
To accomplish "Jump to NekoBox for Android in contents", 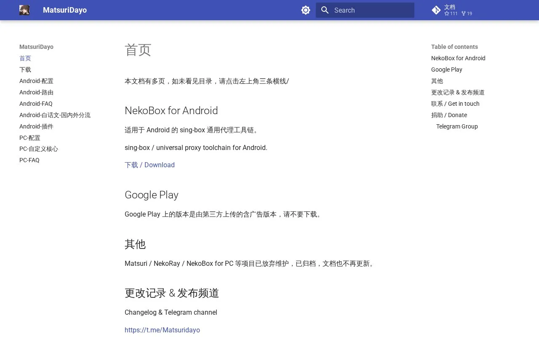I will click(x=458, y=58).
